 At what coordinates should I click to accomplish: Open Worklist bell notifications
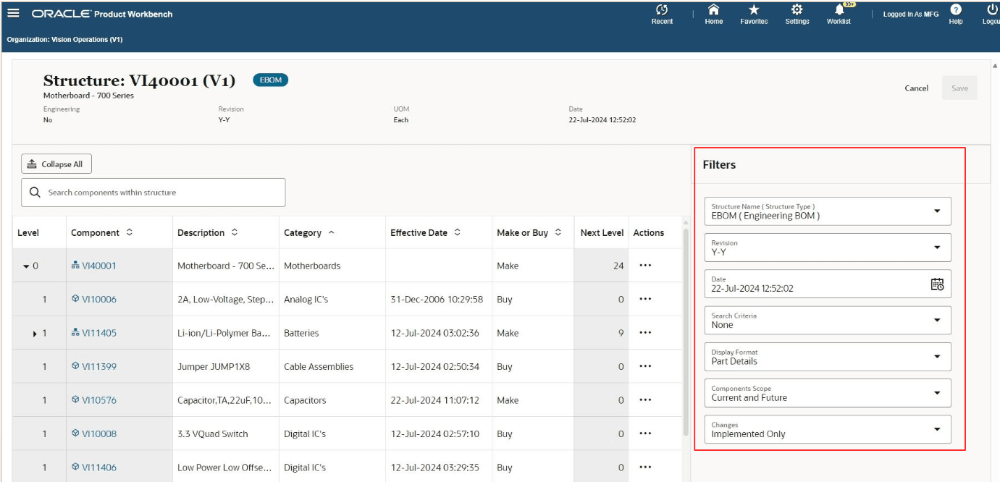tap(839, 10)
